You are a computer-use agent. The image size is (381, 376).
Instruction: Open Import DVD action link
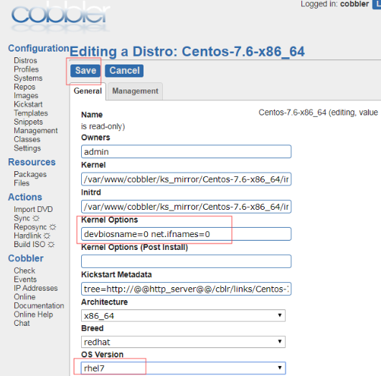click(x=33, y=209)
